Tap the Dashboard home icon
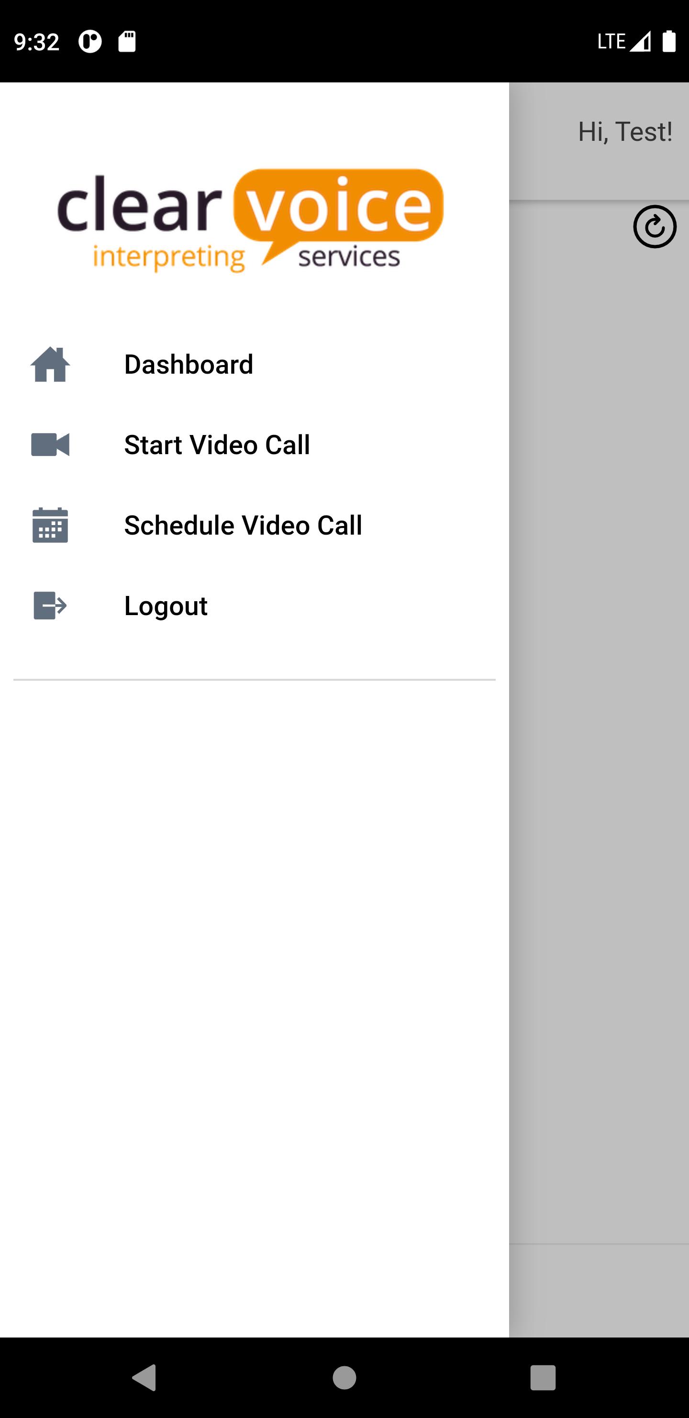The width and height of the screenshot is (689, 1418). tap(50, 365)
